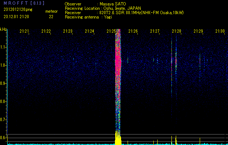Click the Yagi antenna text

pos(108,17)
